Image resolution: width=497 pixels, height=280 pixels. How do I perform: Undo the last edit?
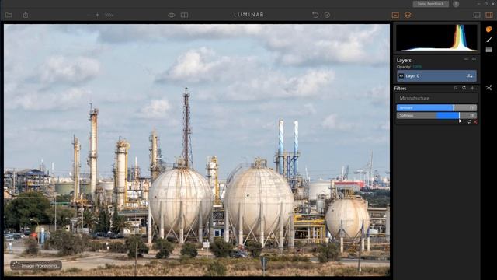(x=315, y=15)
